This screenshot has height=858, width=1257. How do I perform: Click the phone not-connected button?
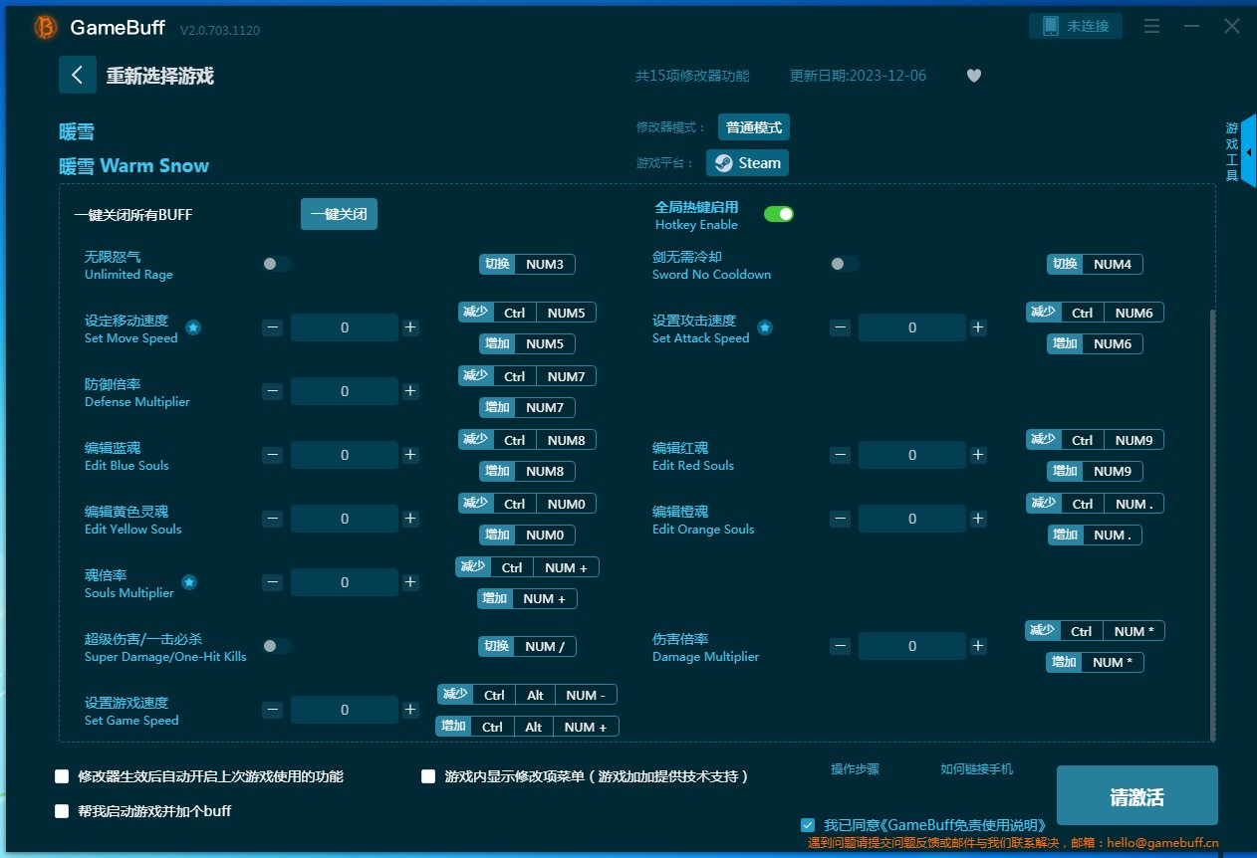point(1076,26)
